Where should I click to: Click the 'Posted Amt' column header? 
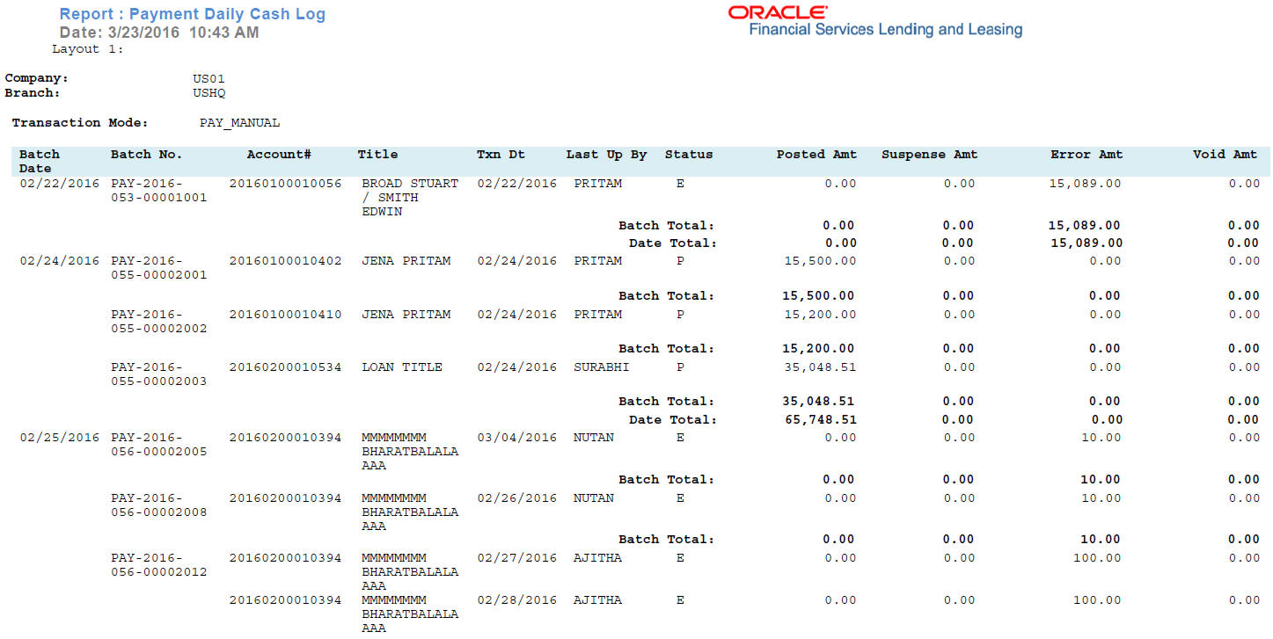click(x=816, y=154)
